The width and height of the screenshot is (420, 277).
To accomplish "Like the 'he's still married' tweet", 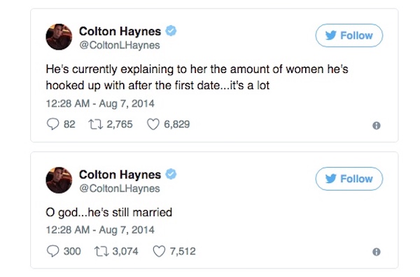I will point(159,251).
